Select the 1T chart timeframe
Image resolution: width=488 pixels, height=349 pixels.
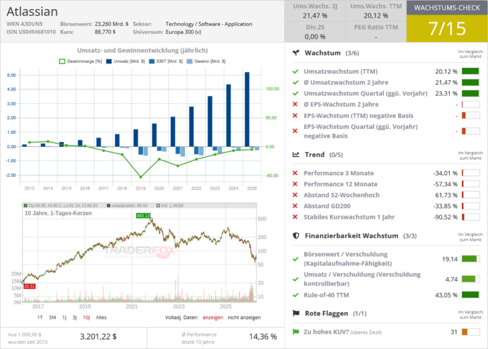tap(40, 317)
